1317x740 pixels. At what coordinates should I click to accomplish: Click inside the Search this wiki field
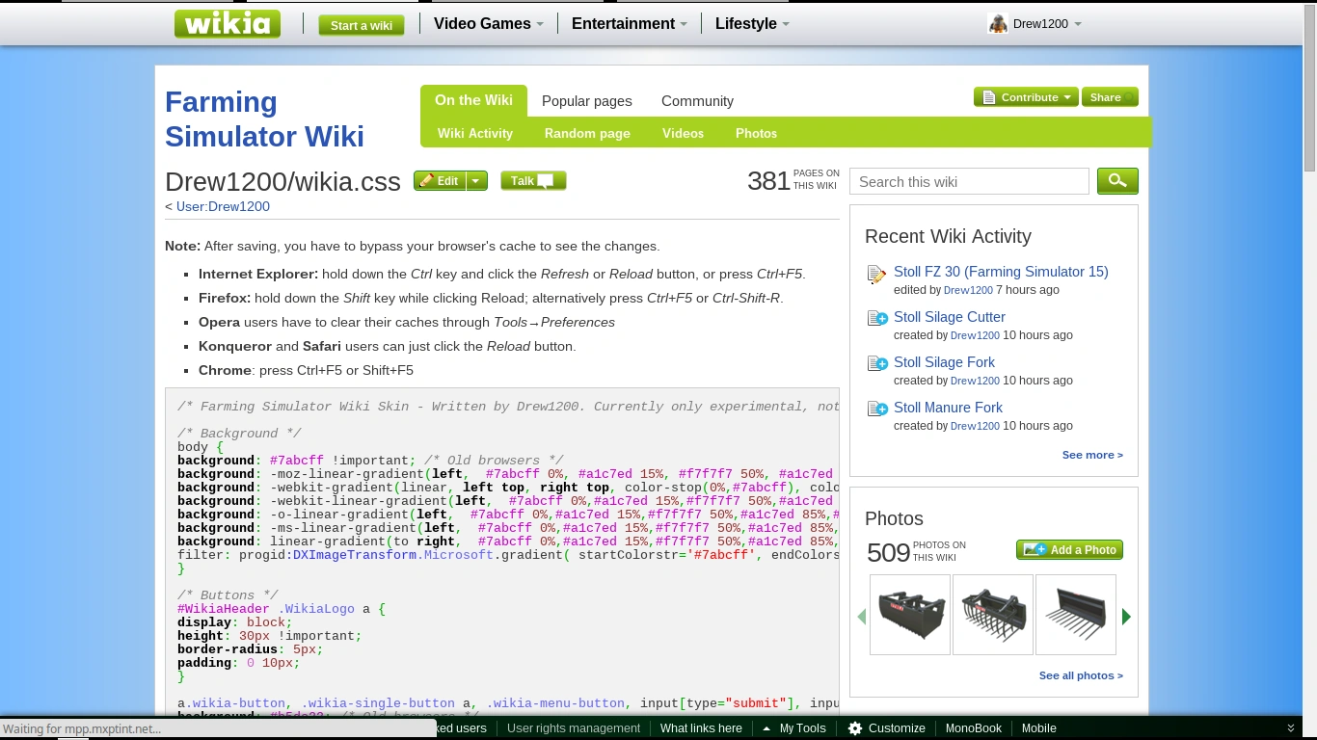[x=968, y=180]
